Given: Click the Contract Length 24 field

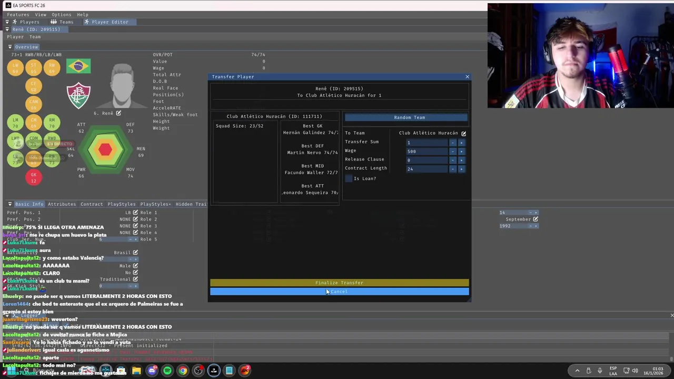Looking at the screenshot, I should coord(427,169).
